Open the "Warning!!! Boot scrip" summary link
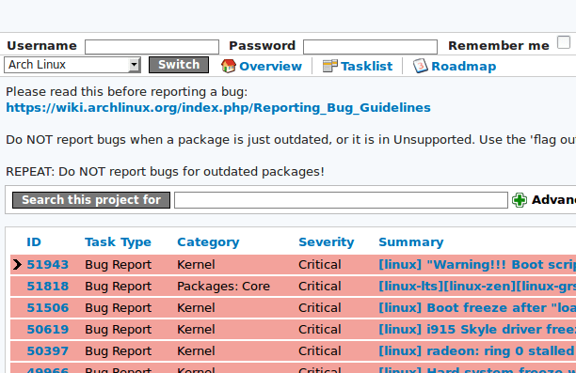The image size is (576, 373). coord(477,265)
